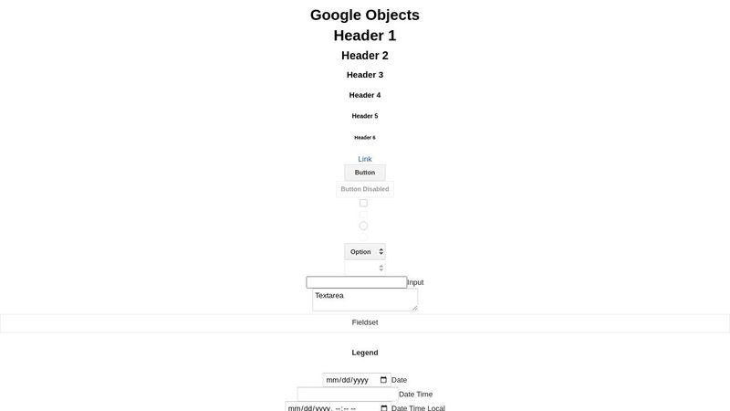Click the Fieldset box

[365, 322]
